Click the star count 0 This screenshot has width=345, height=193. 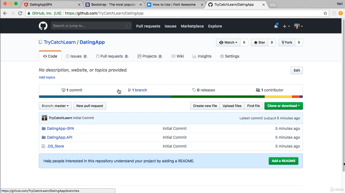coord(272,43)
